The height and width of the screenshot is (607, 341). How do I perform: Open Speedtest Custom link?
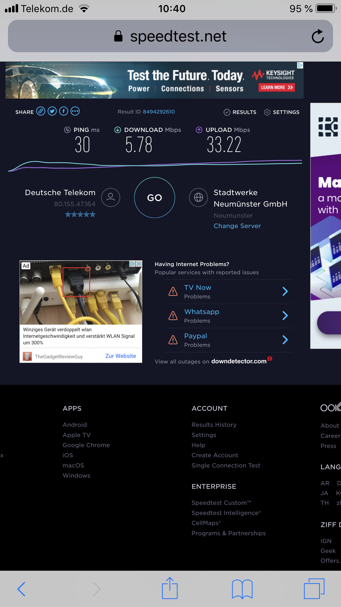[221, 503]
